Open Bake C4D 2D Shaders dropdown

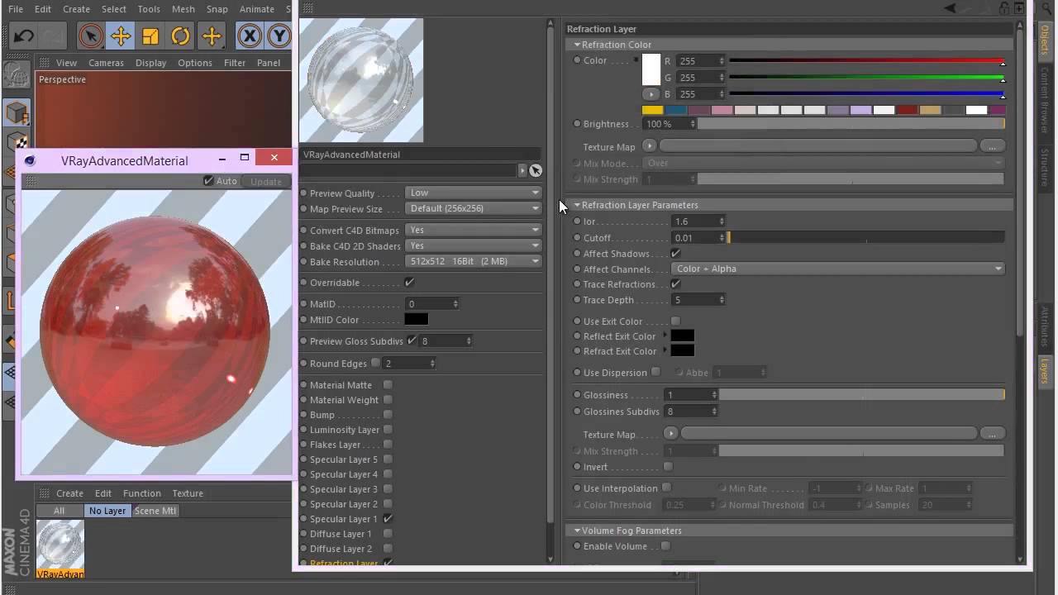click(474, 245)
